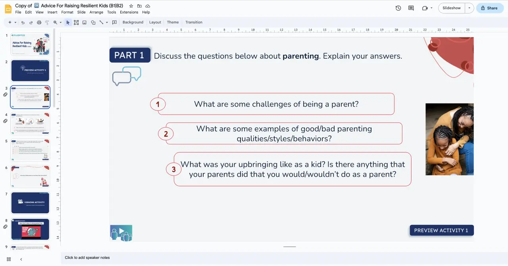Click the Undo arrow in toolbar
The image size is (508, 266).
click(23, 23)
